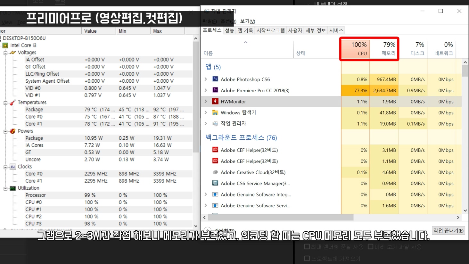The width and height of the screenshot is (469, 264).
Task: Click the Task Manager horizontal scrollbar thumb
Action: (x=281, y=217)
